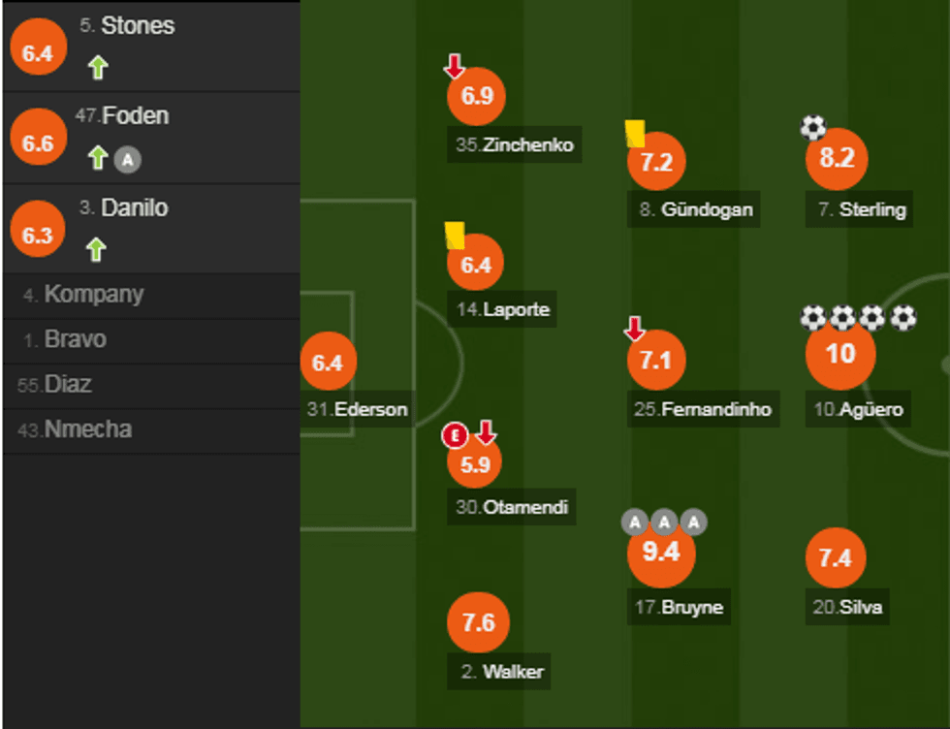The height and width of the screenshot is (729, 950).
Task: Click Stones' green substituted-on arrow
Action: (x=98, y=68)
